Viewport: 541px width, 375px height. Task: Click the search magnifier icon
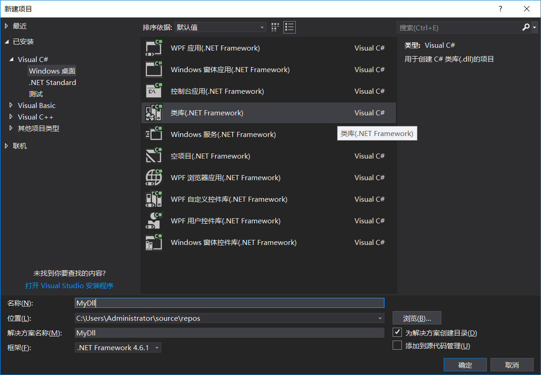(526, 27)
